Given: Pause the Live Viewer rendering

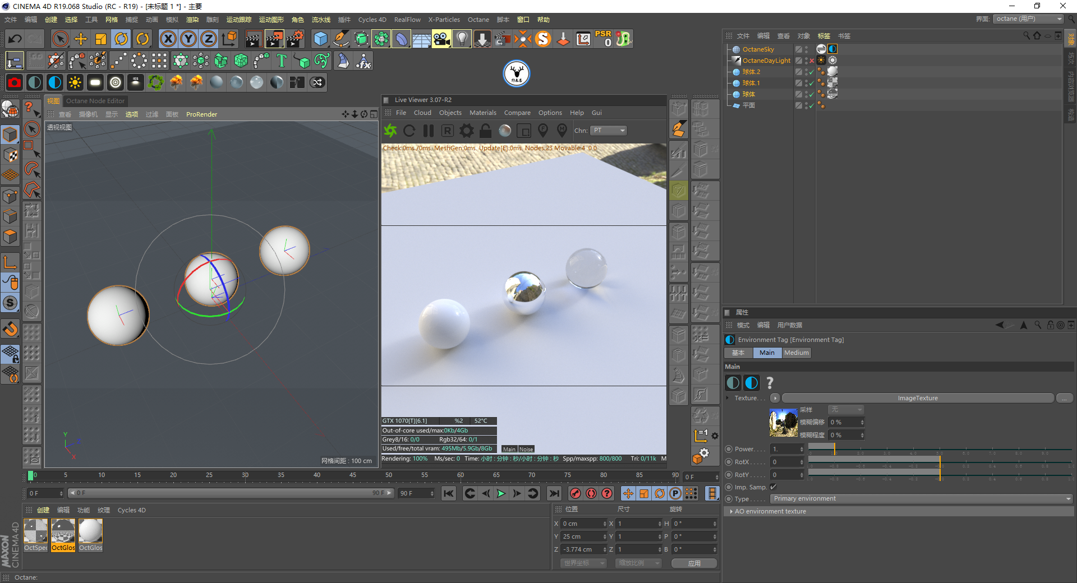Looking at the screenshot, I should coord(429,131).
